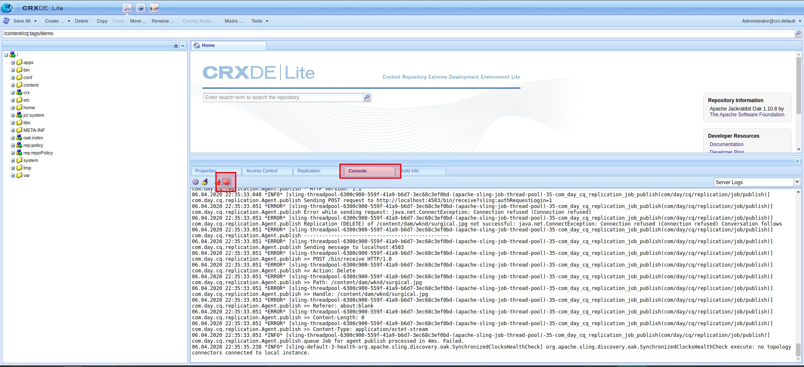The image size is (804, 367).
Task: Open the Documentation link
Action: (726, 144)
